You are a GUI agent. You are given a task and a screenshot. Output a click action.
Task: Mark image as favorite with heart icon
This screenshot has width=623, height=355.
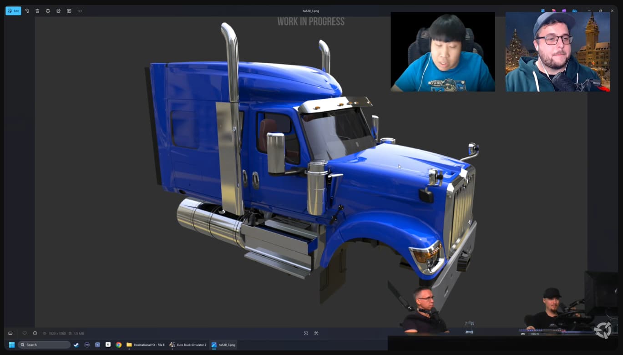(x=25, y=333)
